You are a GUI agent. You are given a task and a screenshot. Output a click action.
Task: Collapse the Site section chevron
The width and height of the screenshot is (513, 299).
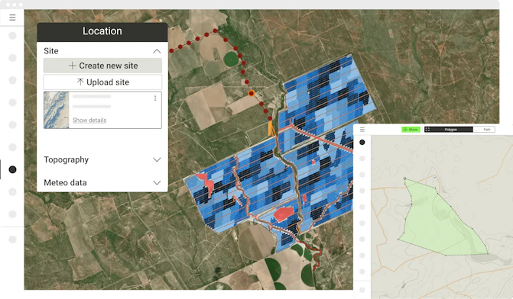click(x=157, y=51)
